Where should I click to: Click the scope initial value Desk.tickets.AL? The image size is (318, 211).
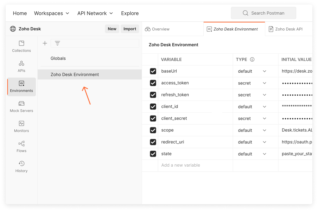pyautogui.click(x=297, y=130)
